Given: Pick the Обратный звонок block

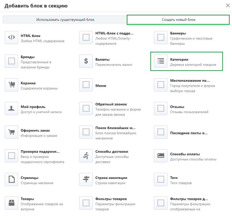Looking at the screenshot, I should [111, 104].
